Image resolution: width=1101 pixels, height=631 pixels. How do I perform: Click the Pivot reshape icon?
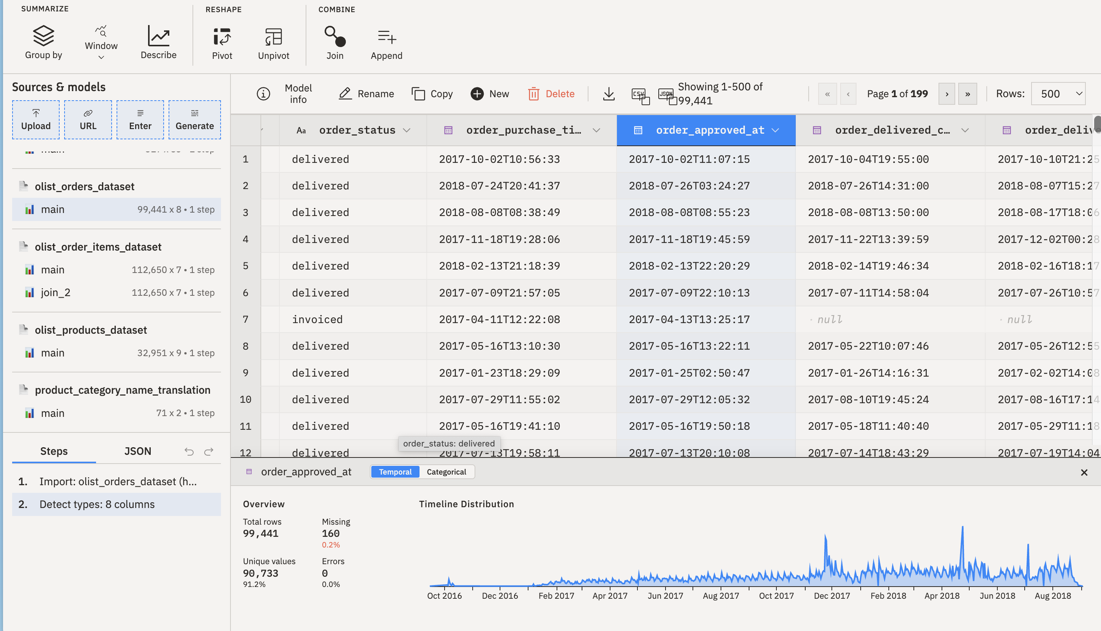[x=222, y=43]
